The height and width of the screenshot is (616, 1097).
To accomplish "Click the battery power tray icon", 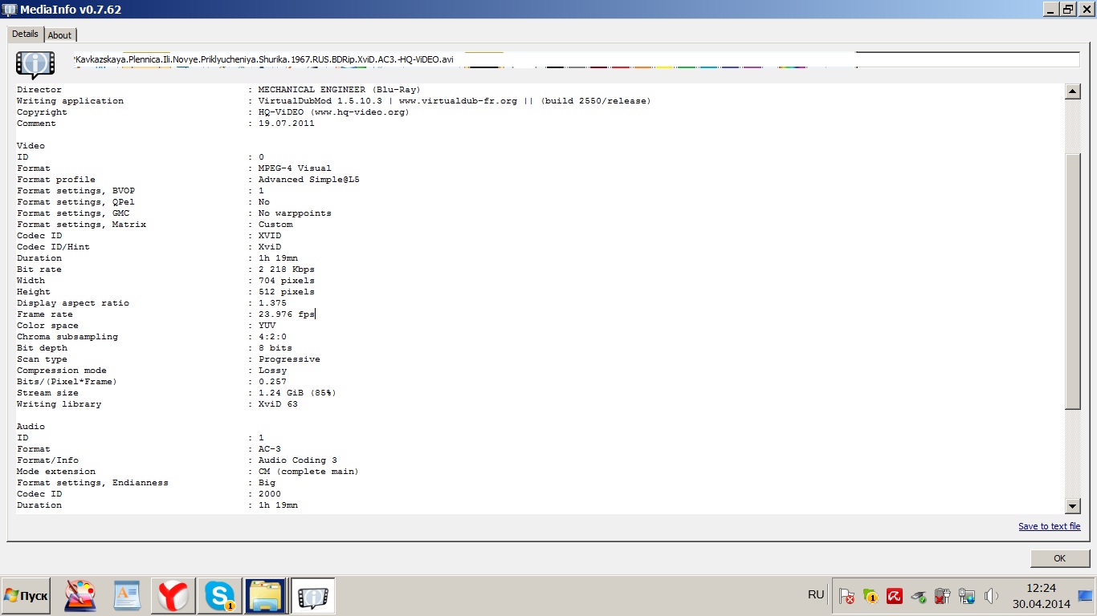I will (943, 596).
